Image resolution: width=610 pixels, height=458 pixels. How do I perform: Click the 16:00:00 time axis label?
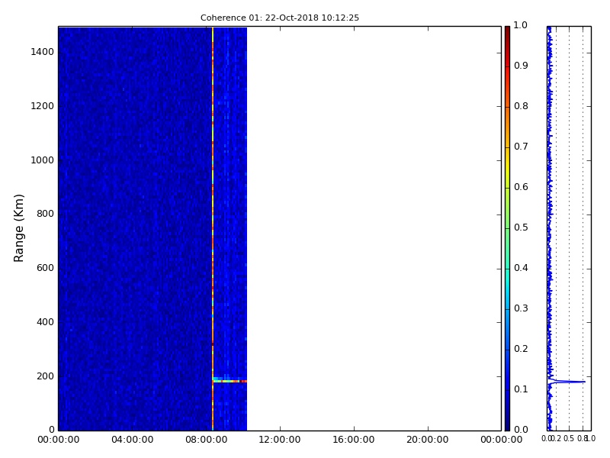[x=354, y=440]
